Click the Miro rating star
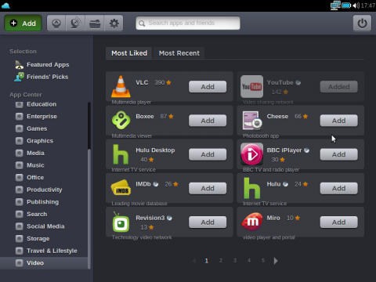The image size is (376, 282). point(298,218)
